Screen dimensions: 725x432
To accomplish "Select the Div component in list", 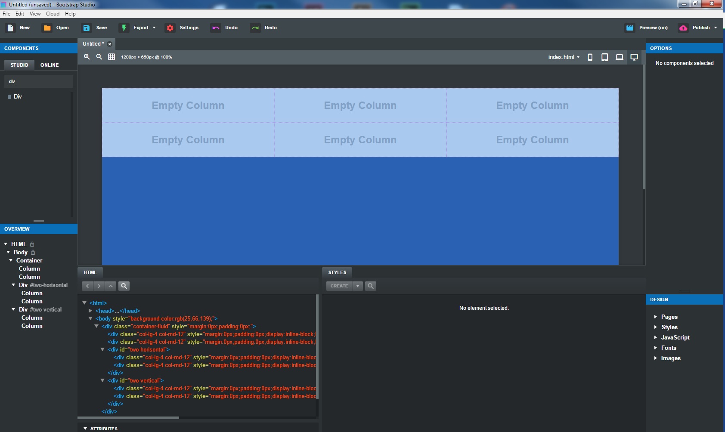I will (18, 96).
